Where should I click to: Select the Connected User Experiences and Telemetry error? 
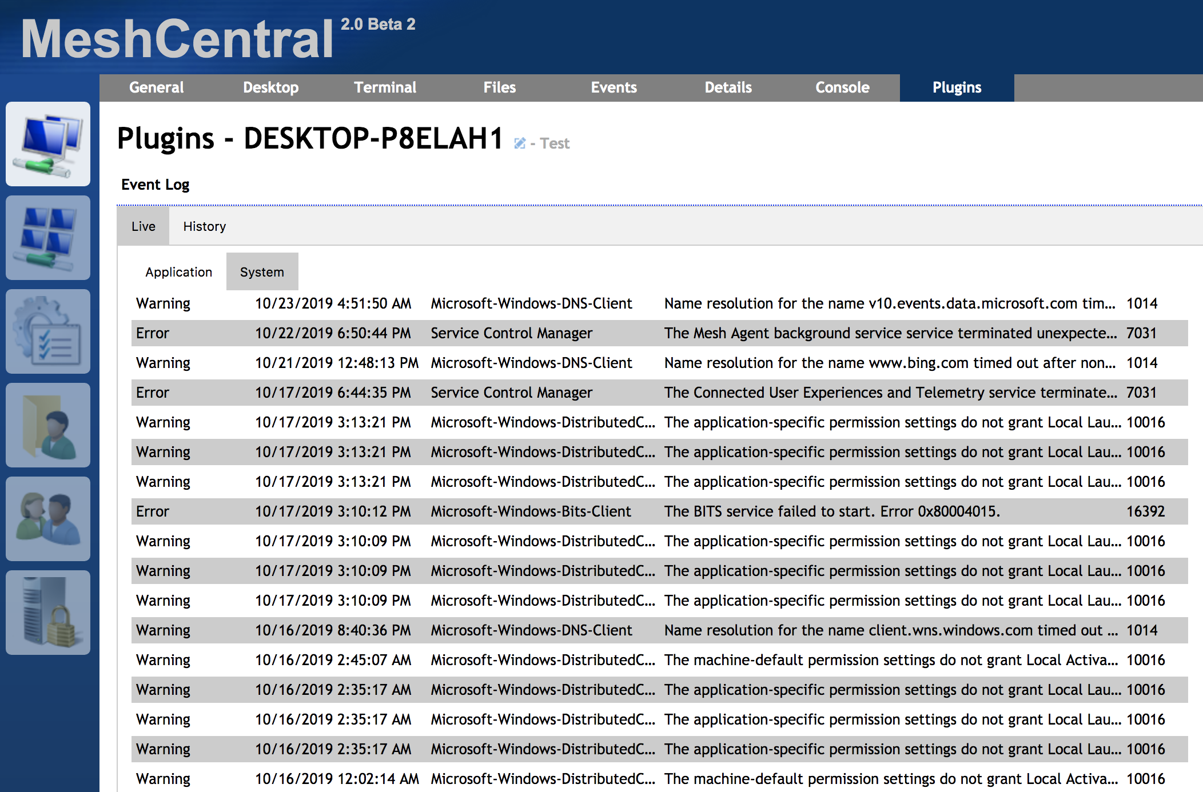point(660,393)
